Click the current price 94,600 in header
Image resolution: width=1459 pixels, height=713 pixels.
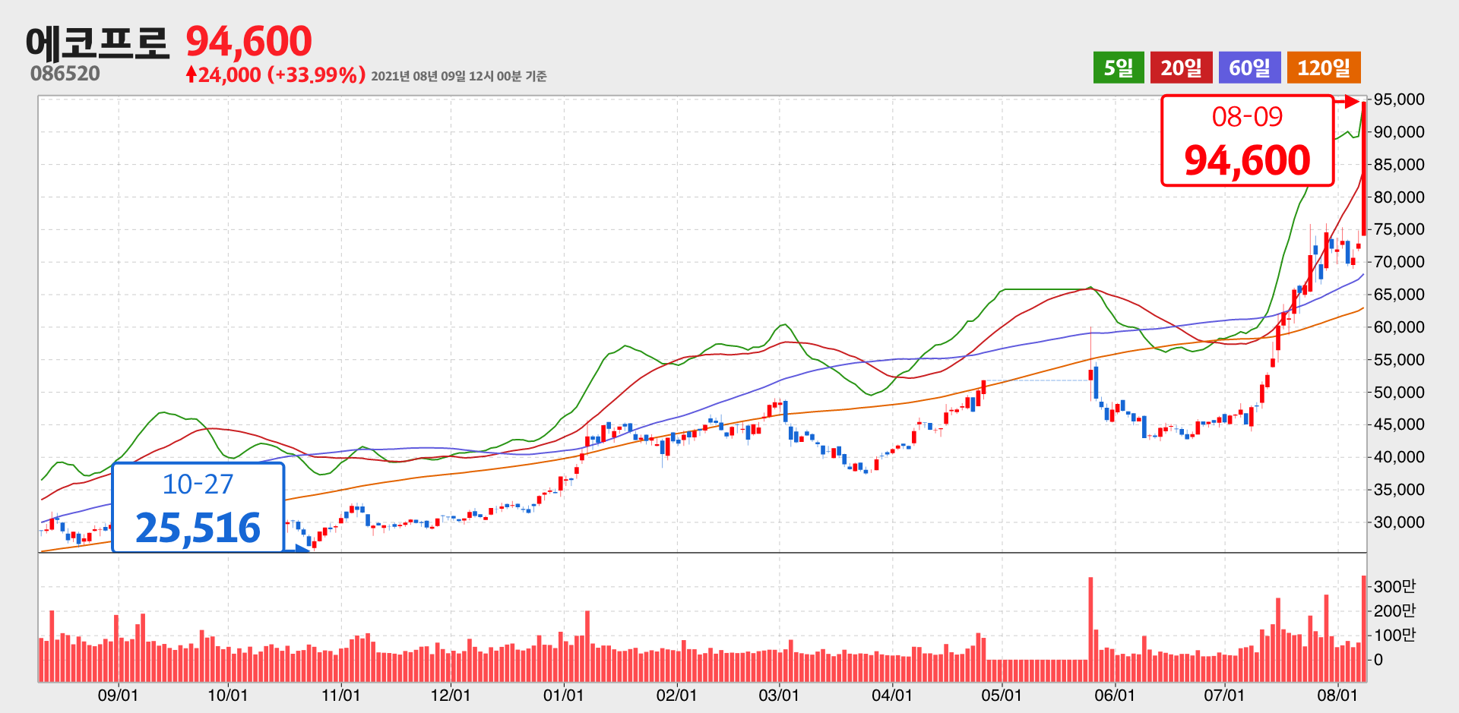[249, 42]
